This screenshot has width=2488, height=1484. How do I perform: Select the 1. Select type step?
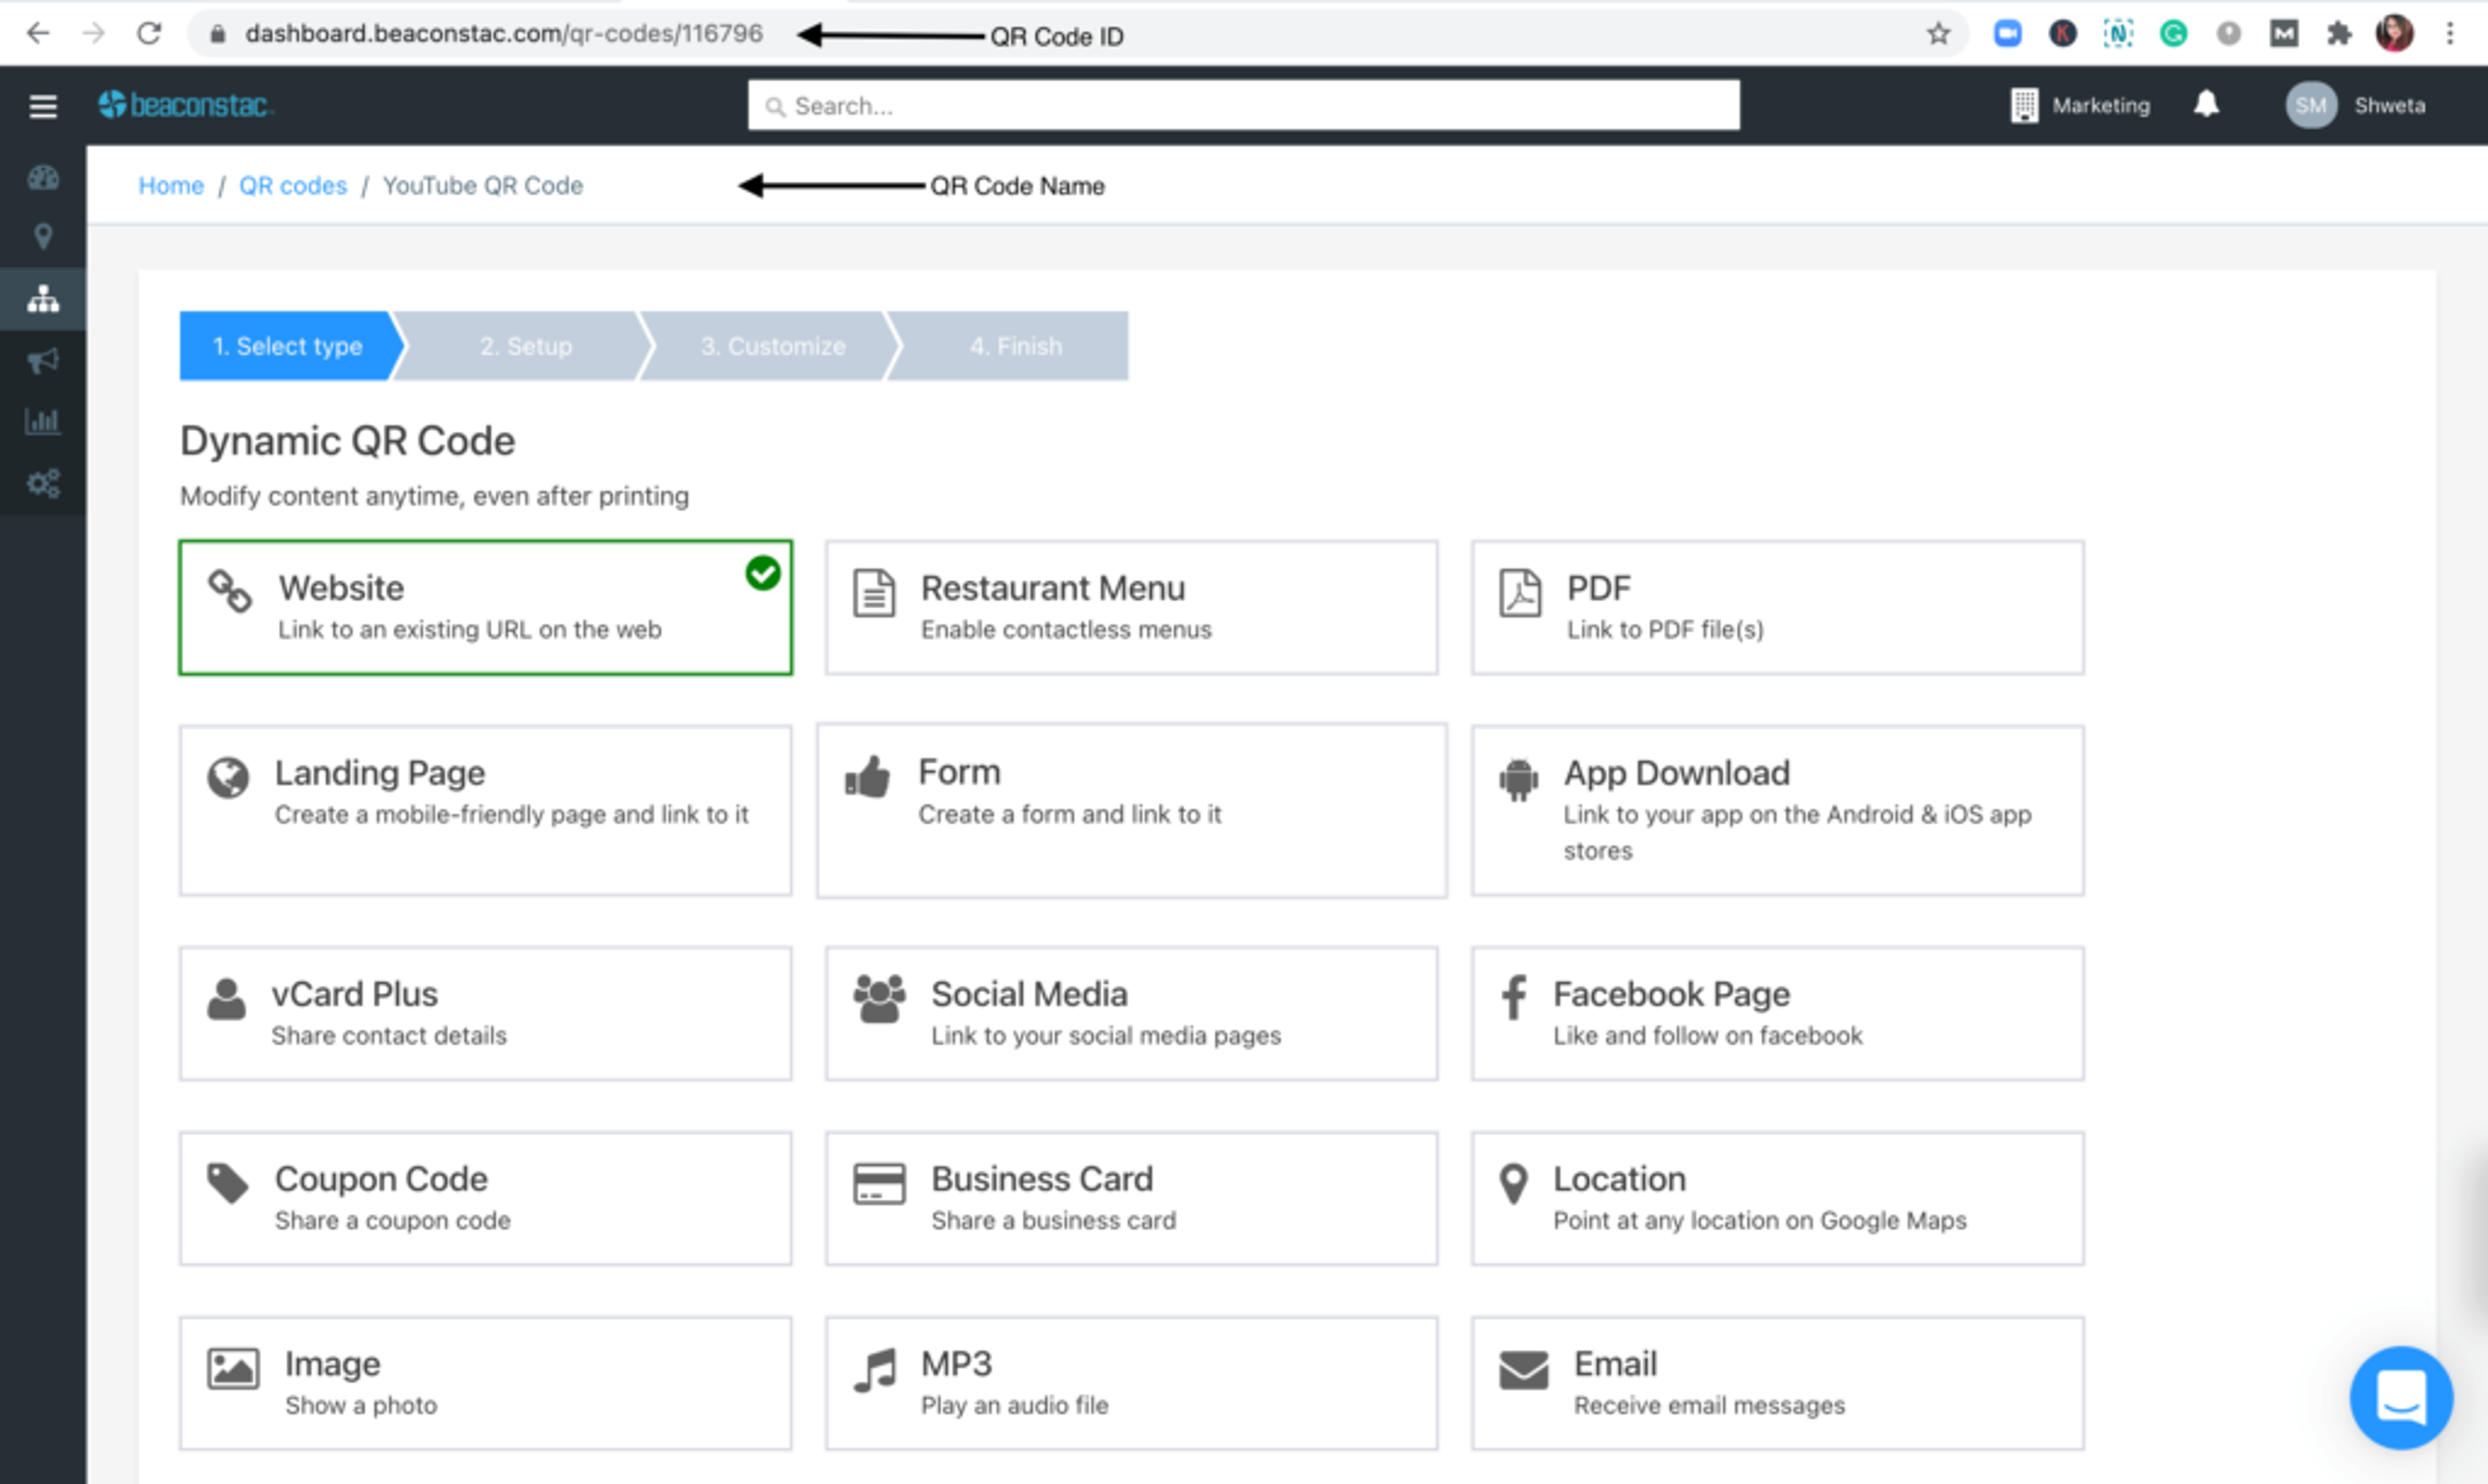click(x=288, y=346)
